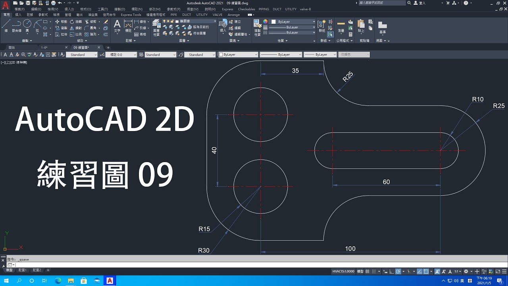Select the 線 (Line) draw tool
508x286 pixels.
click(x=6, y=26)
